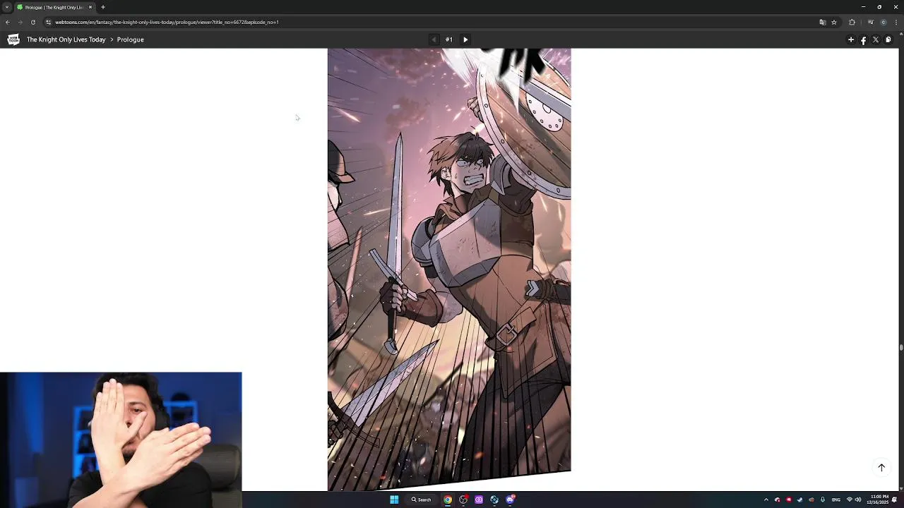The width and height of the screenshot is (904, 508).
Task: Open the Windows Start menu
Action: 394,500
